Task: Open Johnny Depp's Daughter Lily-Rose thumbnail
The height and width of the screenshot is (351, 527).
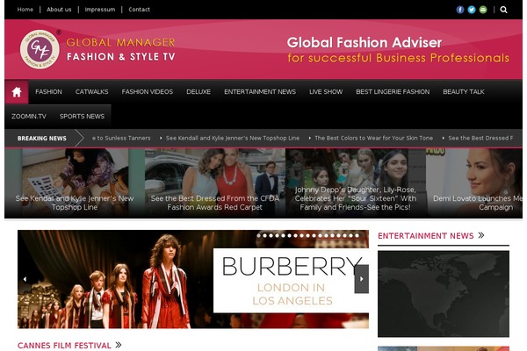Action: pyautogui.click(x=356, y=183)
